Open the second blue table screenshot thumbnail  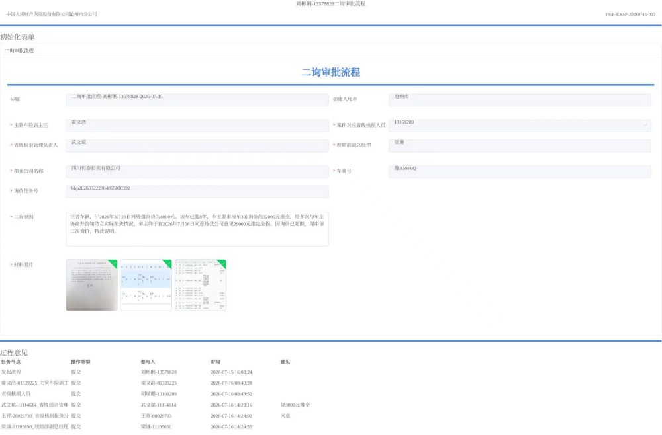(146, 286)
